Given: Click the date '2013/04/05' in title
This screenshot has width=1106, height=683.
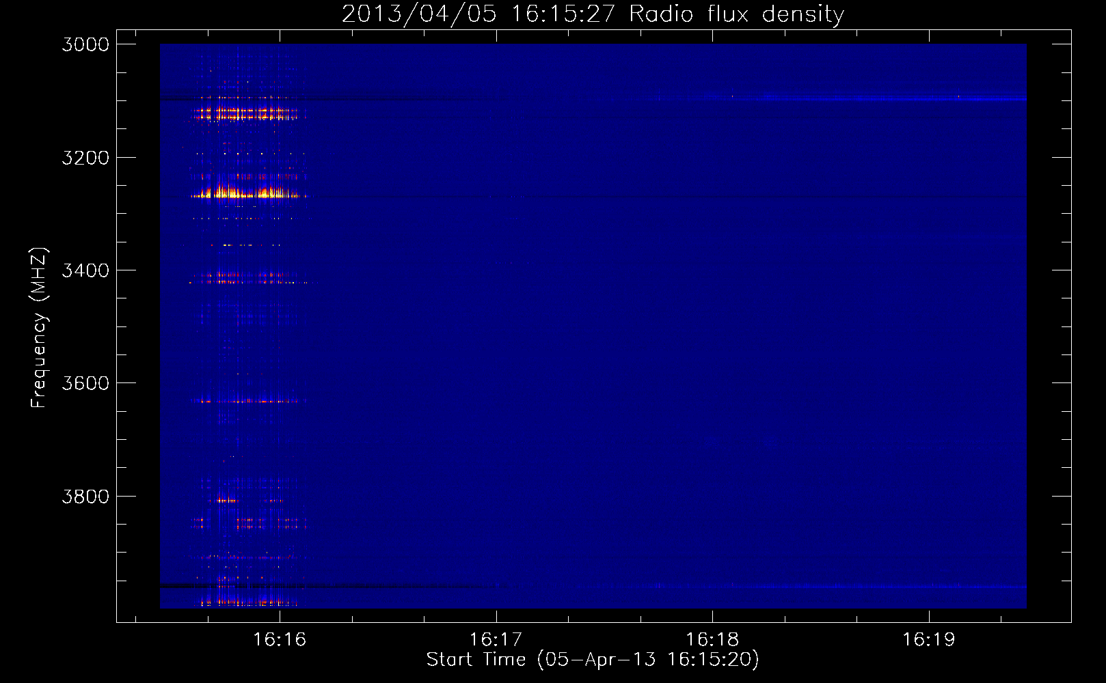Looking at the screenshot, I should [419, 14].
